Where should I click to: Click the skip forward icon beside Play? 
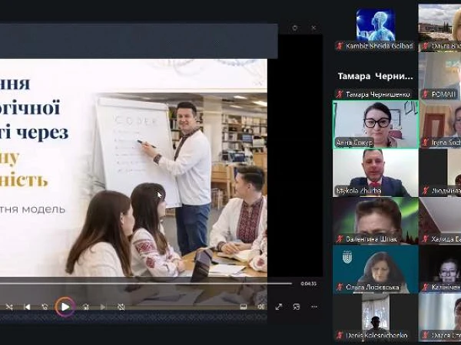(85, 307)
